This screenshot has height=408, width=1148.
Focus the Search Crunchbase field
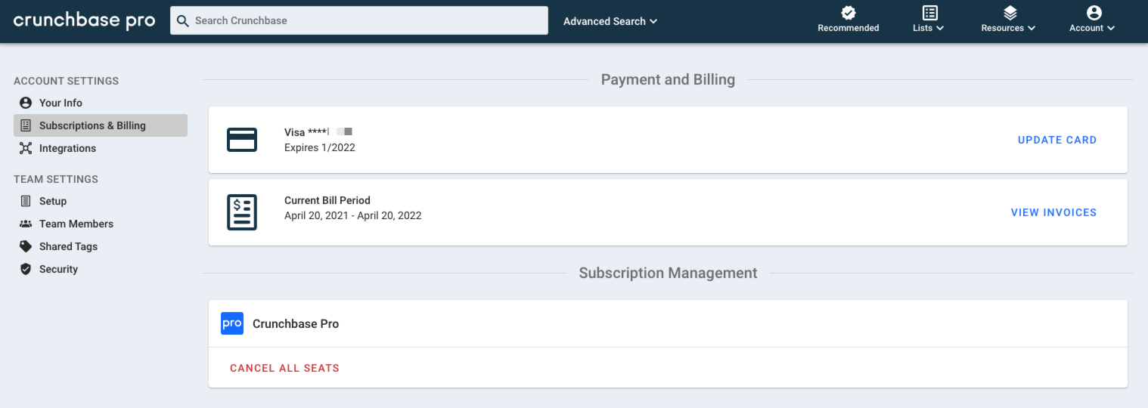pos(359,20)
